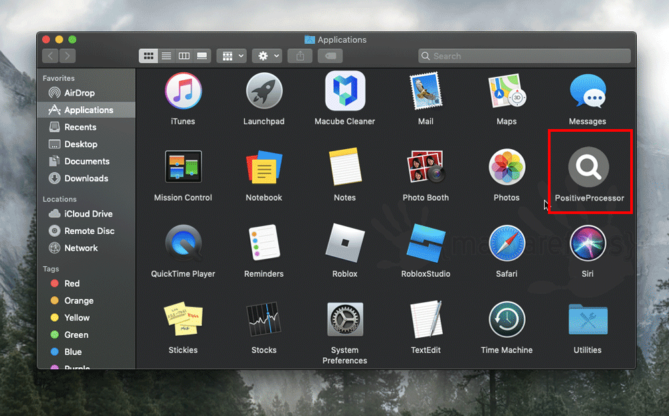Switch to gallery view mode

coord(202,56)
